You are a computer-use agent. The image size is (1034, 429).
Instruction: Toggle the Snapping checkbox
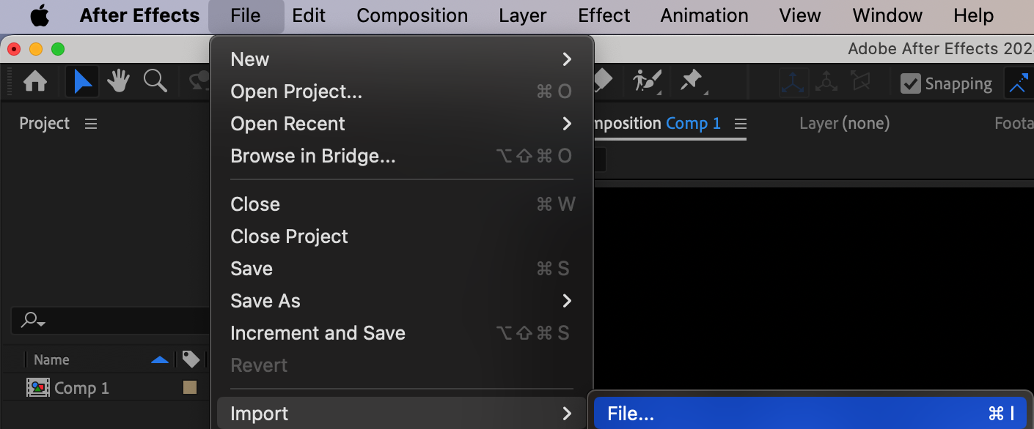[x=910, y=83]
